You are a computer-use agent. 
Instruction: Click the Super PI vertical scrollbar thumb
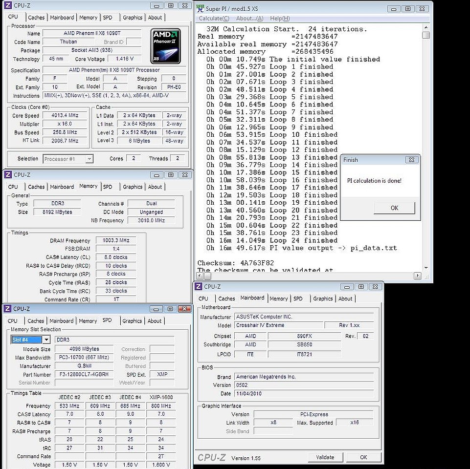tap(425, 35)
